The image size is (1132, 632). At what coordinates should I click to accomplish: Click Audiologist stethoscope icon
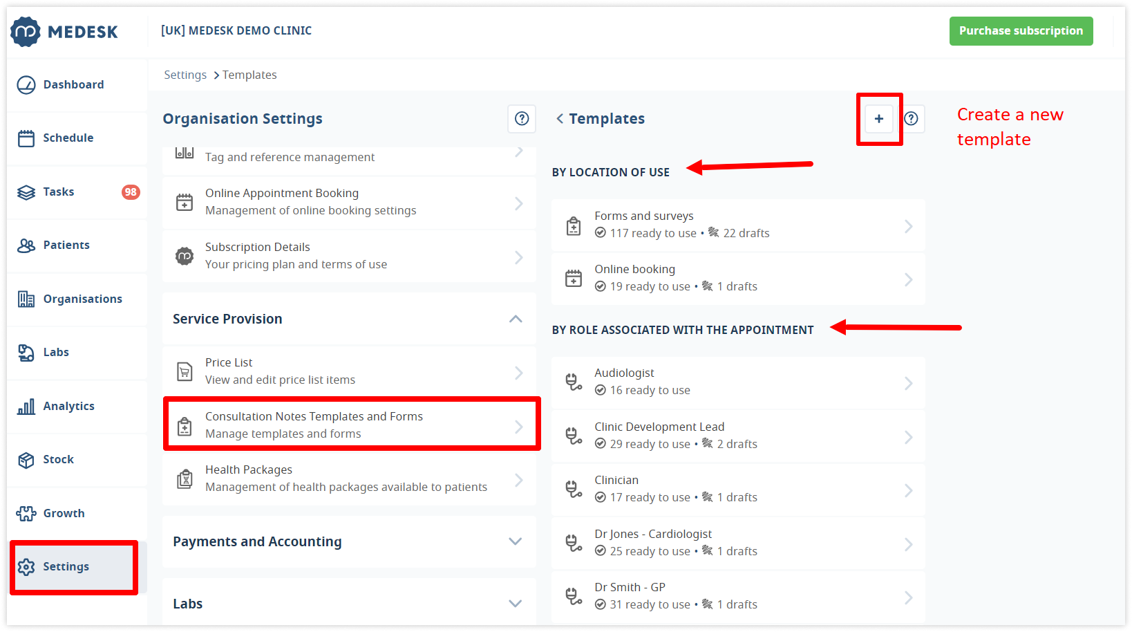coord(574,382)
